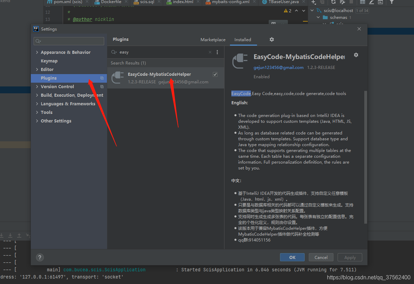Image resolution: width=414 pixels, height=284 pixels.
Task: Open a new data source with the plus icon
Action: pos(313,3)
